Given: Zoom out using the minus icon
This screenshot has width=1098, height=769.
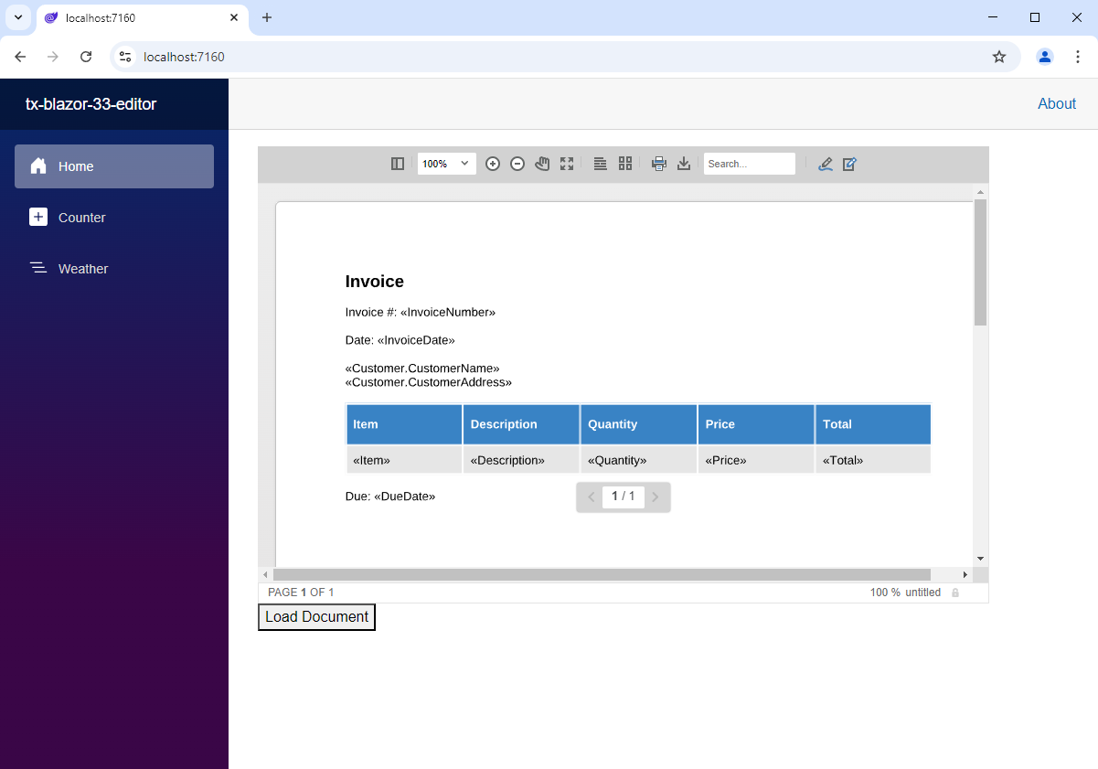Looking at the screenshot, I should click(x=517, y=164).
